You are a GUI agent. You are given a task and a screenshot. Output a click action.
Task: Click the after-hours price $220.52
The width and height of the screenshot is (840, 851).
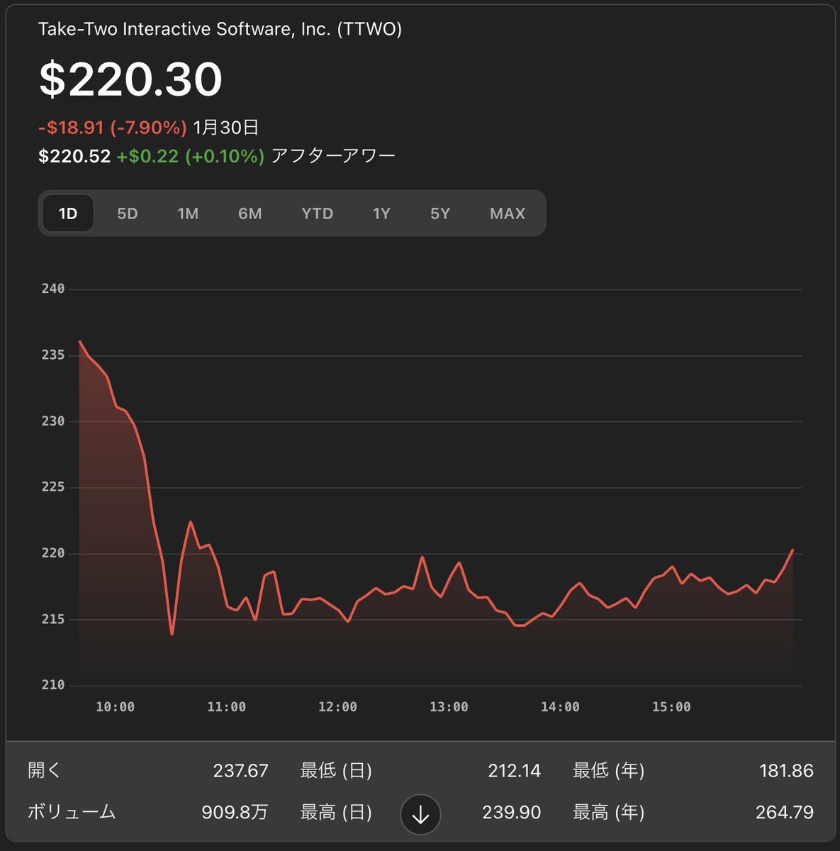[74, 156]
